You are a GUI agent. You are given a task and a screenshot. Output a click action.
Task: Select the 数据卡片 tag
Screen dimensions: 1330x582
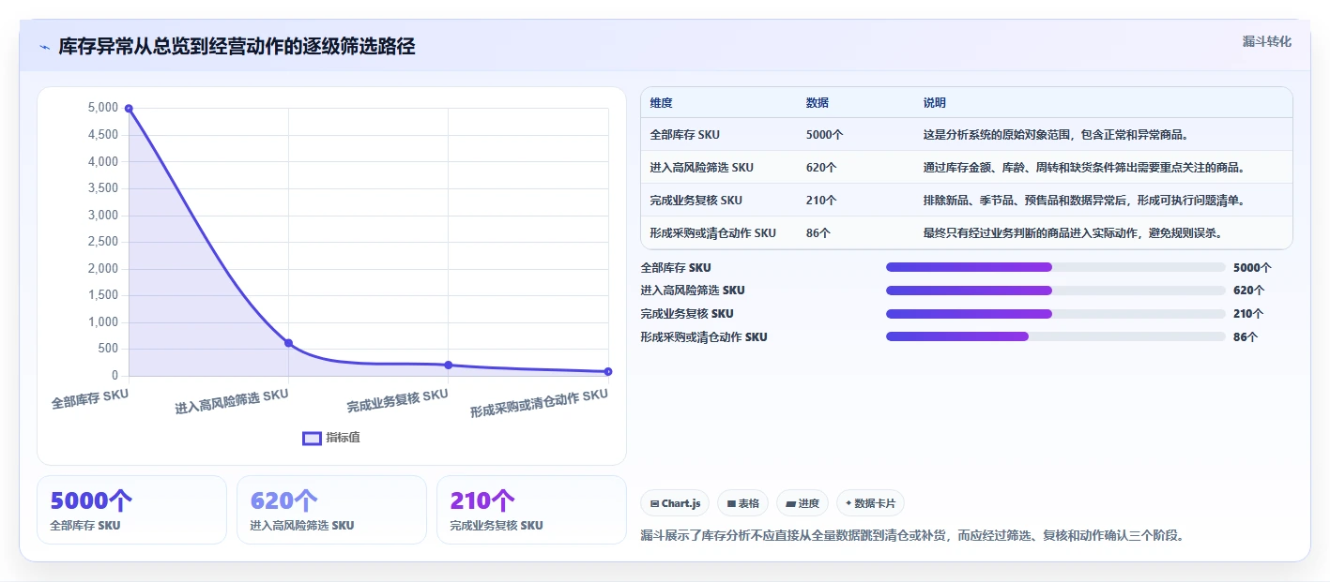coord(870,503)
